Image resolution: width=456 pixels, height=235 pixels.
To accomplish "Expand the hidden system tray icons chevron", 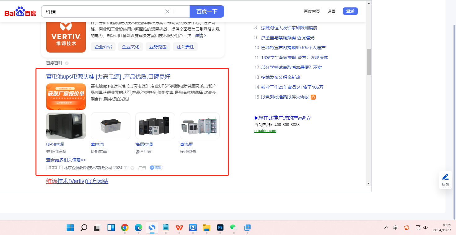I will (386, 228).
